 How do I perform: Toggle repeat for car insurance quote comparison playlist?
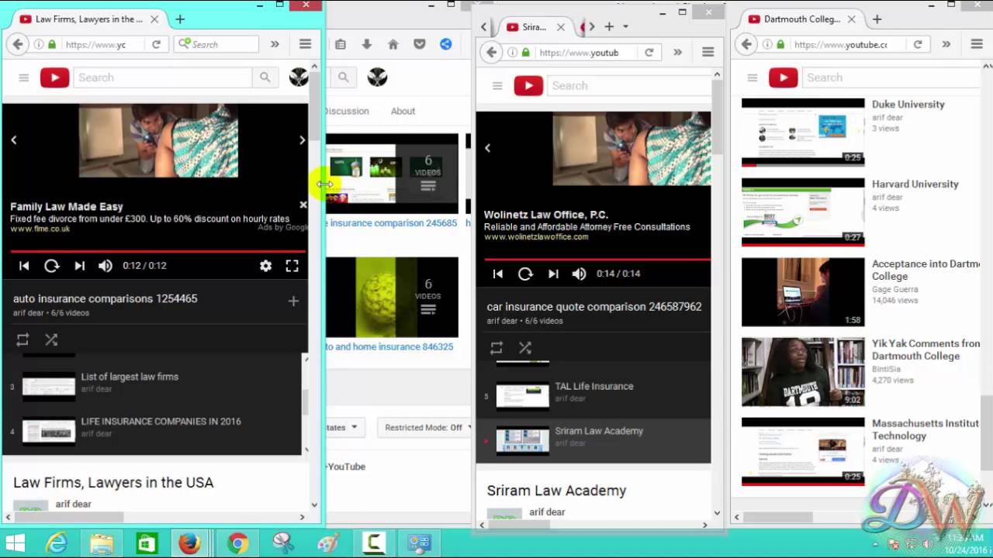pyautogui.click(x=496, y=348)
